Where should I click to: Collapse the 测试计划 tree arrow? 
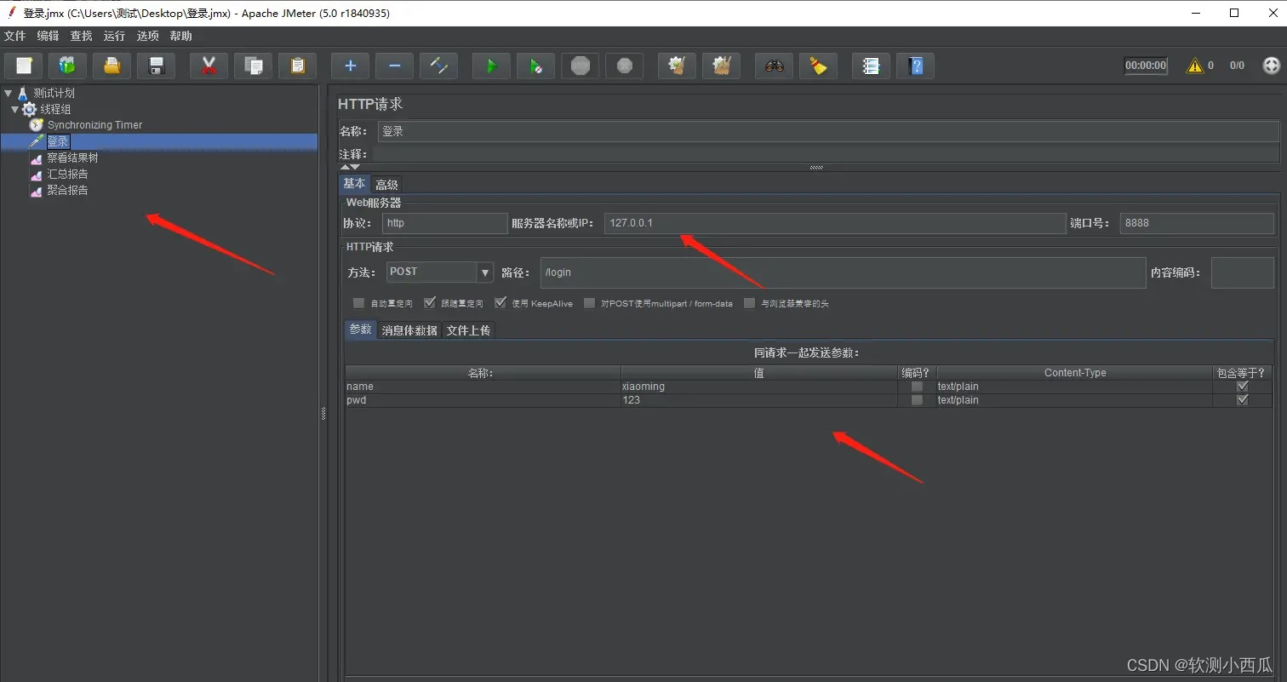8,93
